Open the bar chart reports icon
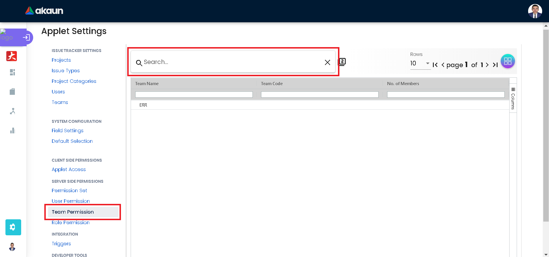The height and width of the screenshot is (257, 549). pyautogui.click(x=12, y=130)
